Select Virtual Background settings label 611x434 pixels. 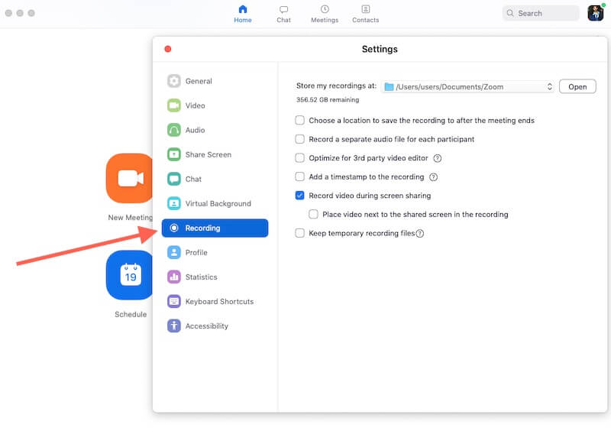pyautogui.click(x=218, y=203)
